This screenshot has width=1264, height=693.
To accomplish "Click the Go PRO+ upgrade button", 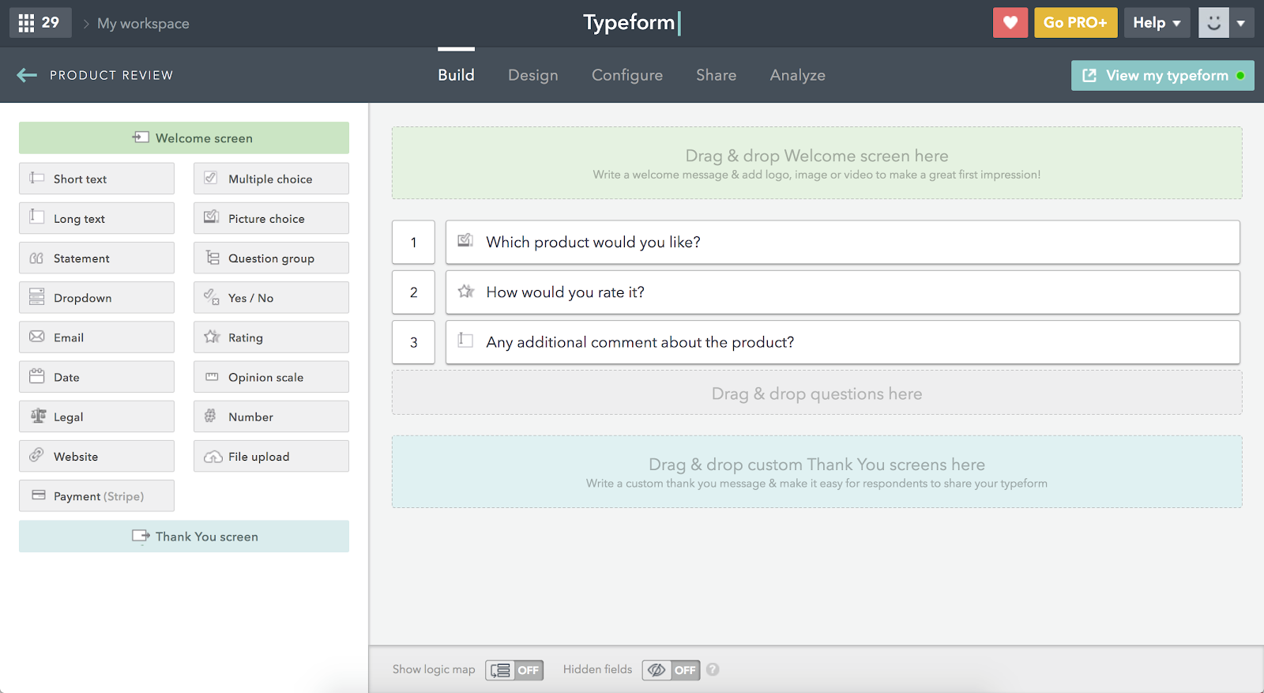I will [x=1076, y=23].
